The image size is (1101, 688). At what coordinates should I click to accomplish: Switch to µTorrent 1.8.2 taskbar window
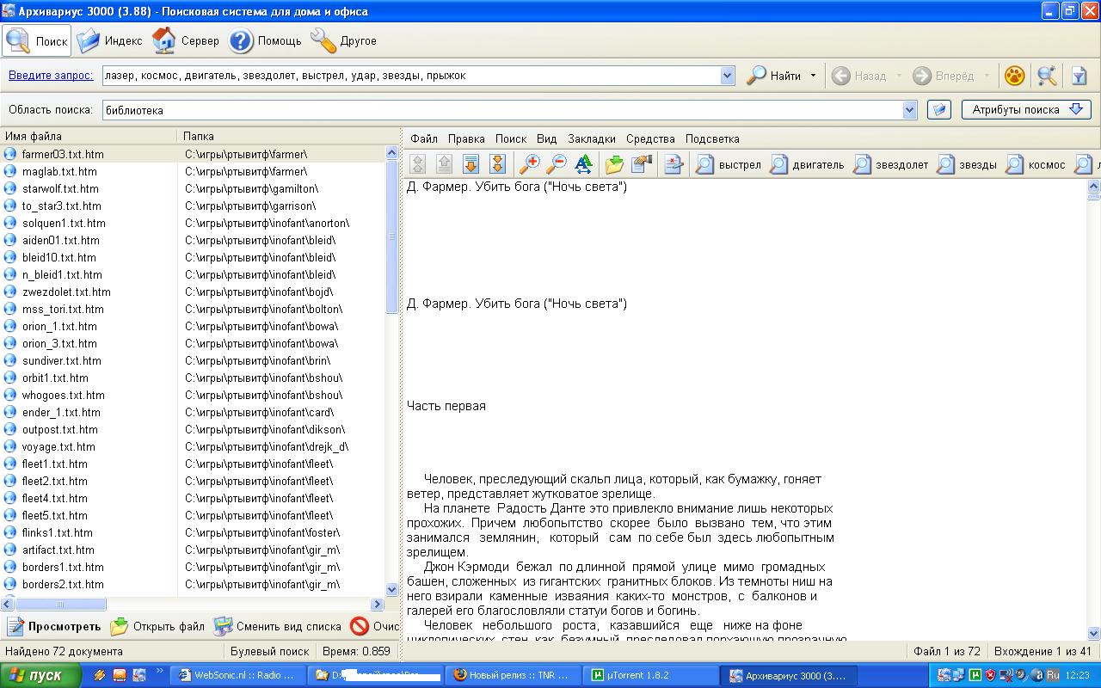pyautogui.click(x=649, y=675)
